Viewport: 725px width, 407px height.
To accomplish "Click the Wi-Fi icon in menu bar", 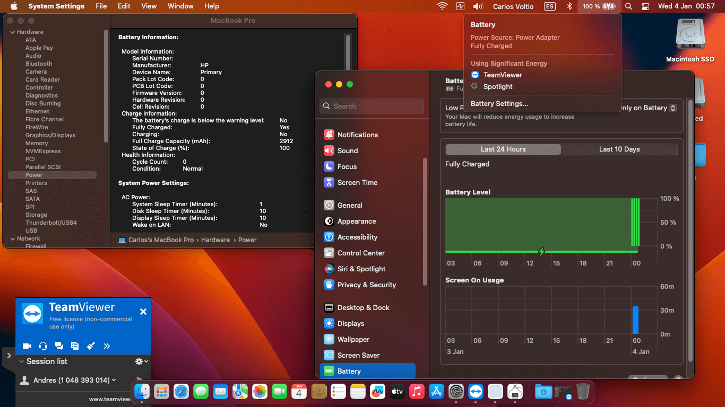I will (442, 6).
